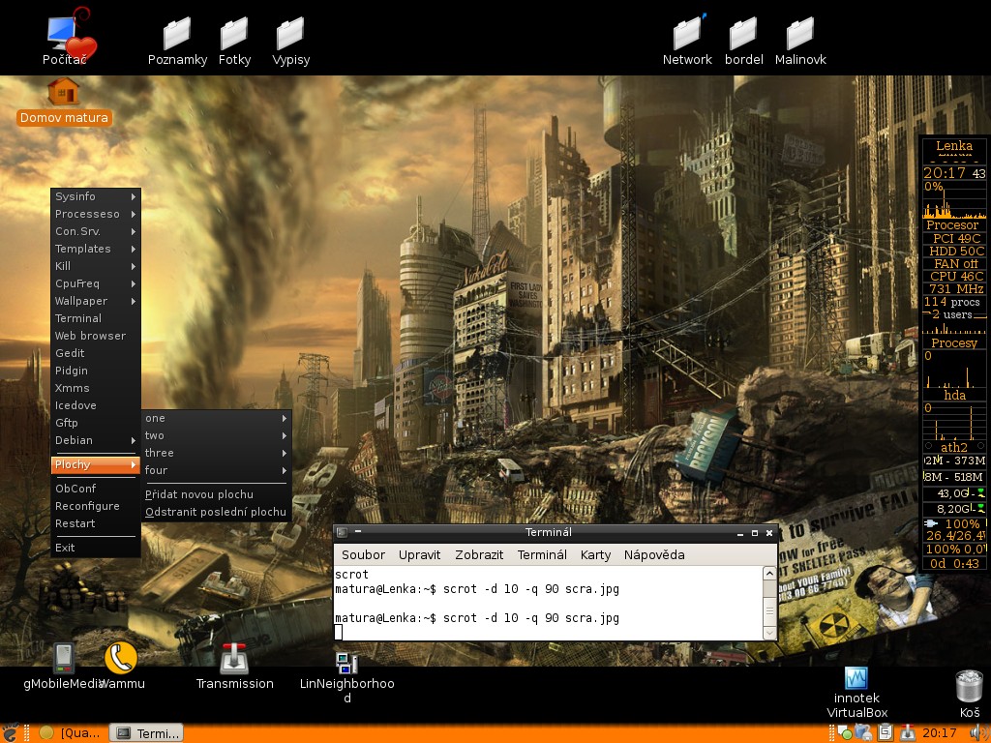Click the Transmission tray icon
Image resolution: width=991 pixels, height=743 pixels.
[908, 733]
